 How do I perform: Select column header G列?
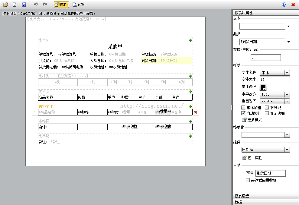coord(182,82)
